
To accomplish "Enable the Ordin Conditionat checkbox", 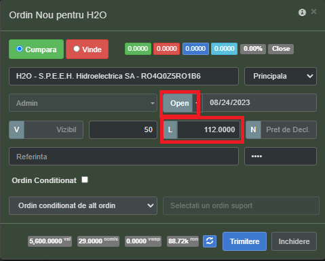I will click(x=85, y=180).
